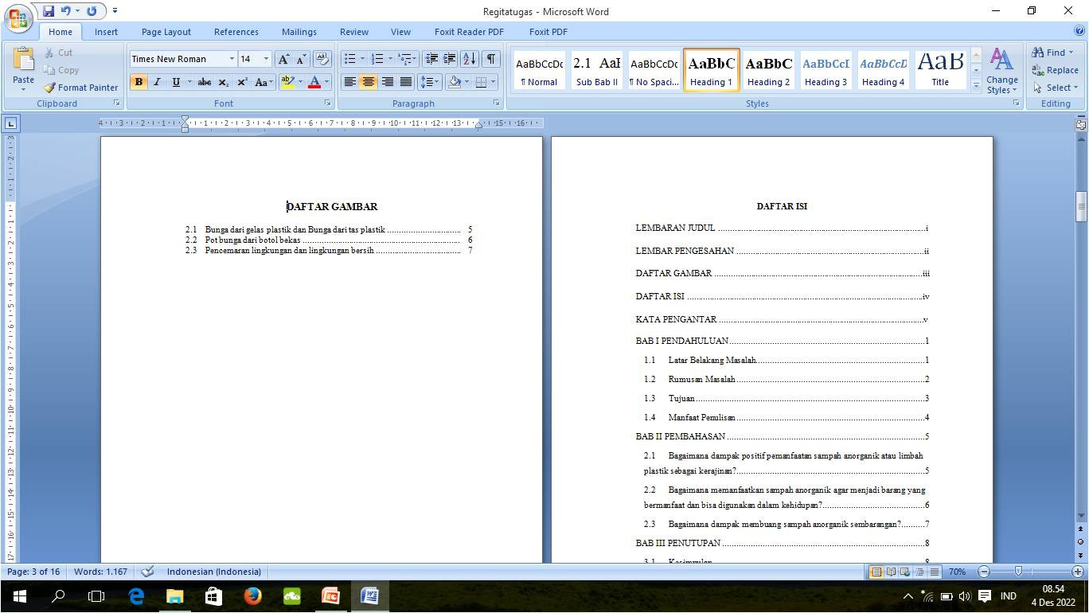Apply red font color

[x=314, y=82]
